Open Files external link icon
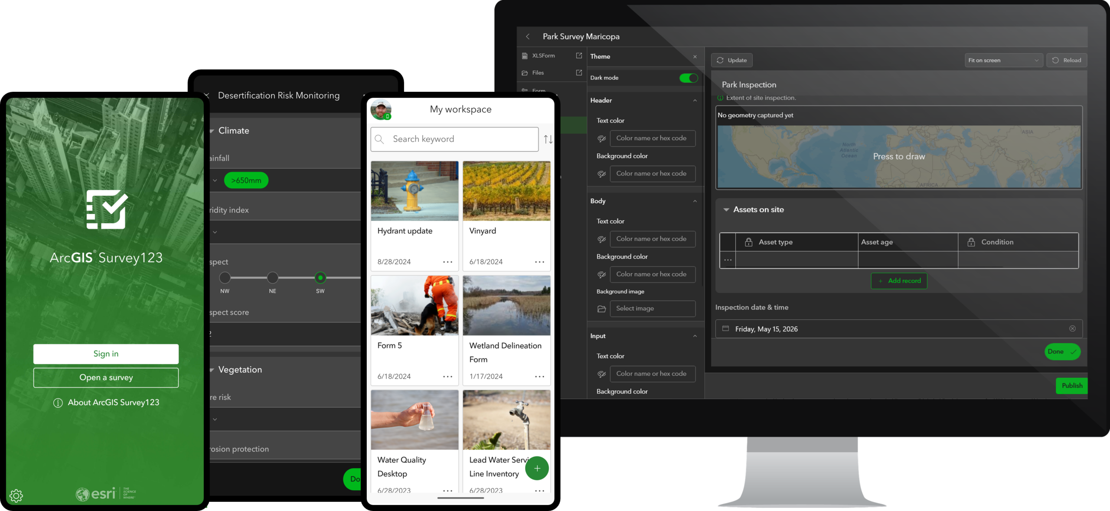 pos(579,73)
